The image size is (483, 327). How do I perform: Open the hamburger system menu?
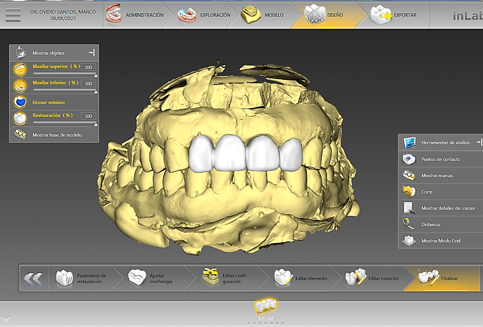tap(13, 15)
